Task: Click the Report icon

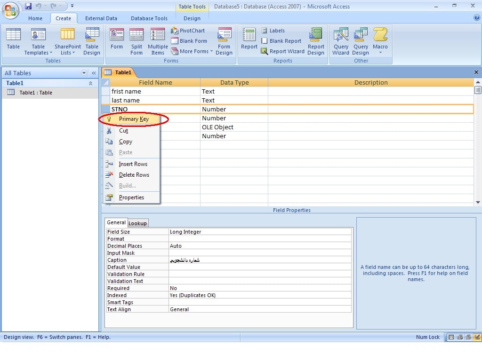Action: point(249,39)
